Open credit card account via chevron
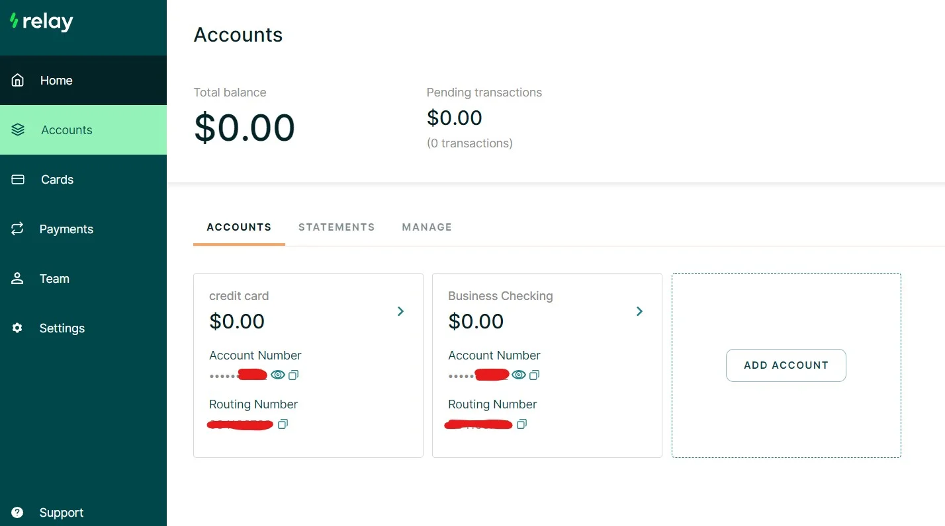The image size is (945, 526). [400, 311]
